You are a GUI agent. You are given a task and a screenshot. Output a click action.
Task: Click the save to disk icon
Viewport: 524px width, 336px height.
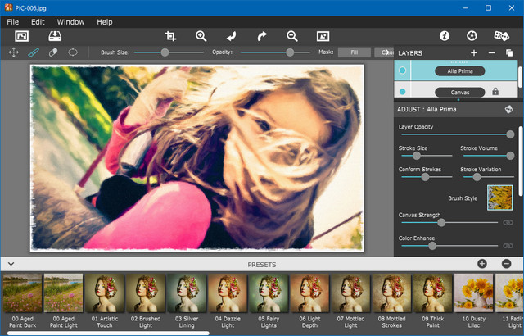click(x=55, y=36)
